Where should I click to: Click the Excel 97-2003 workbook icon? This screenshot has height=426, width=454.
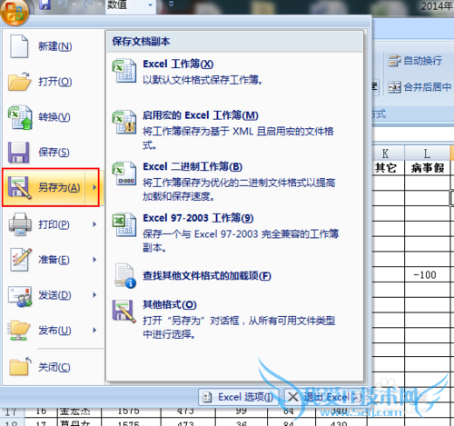click(124, 224)
